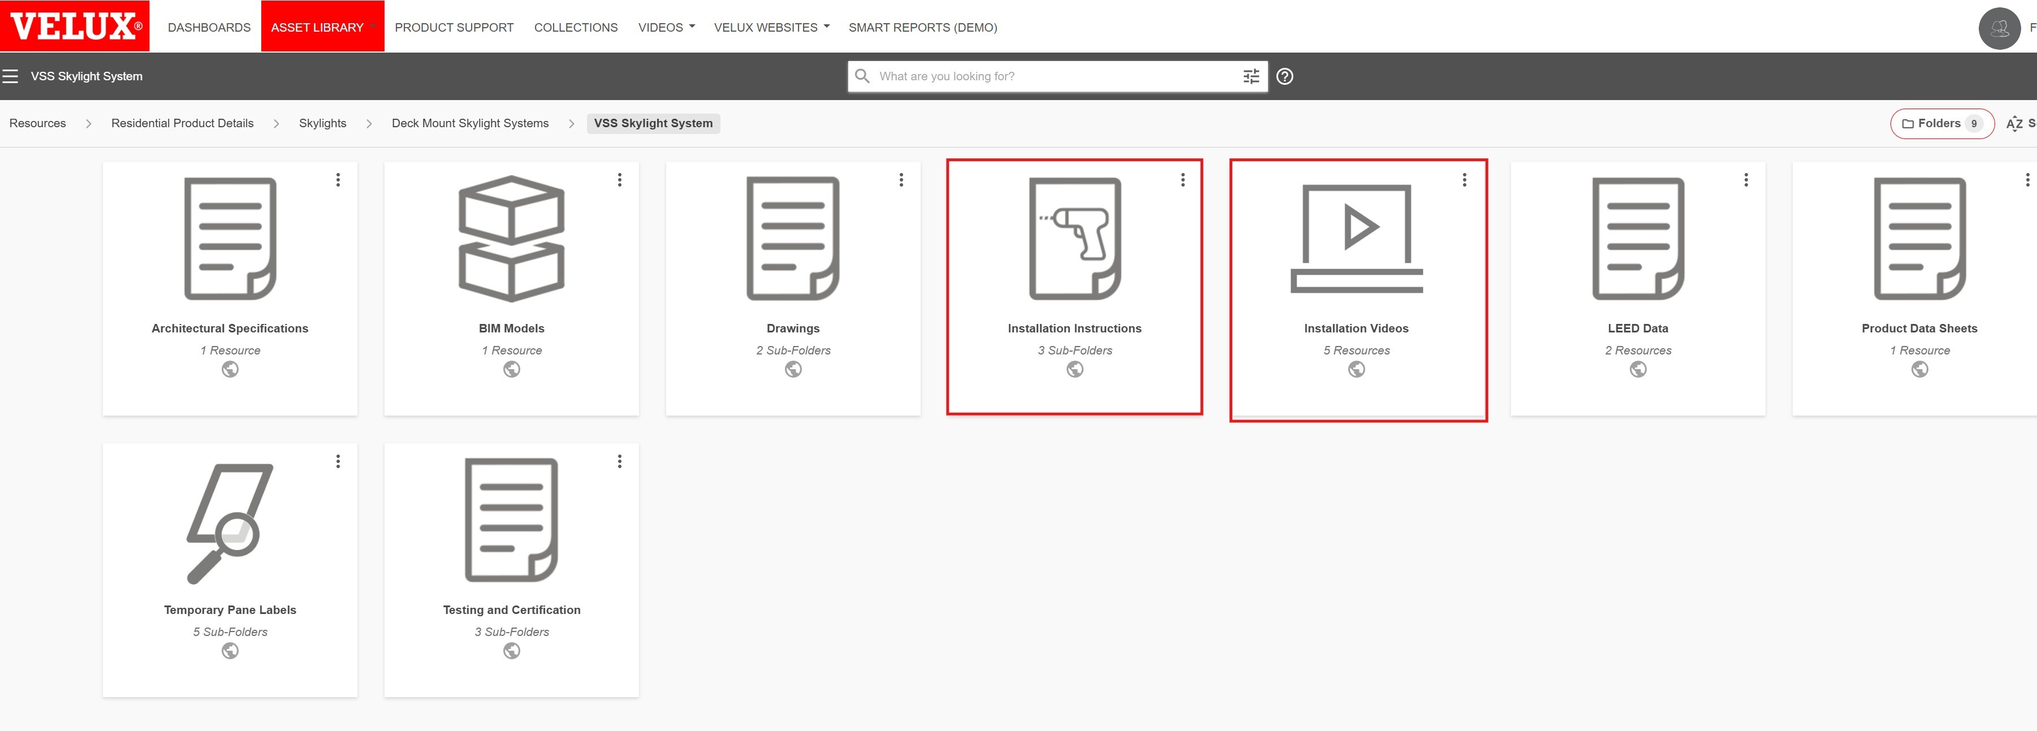This screenshot has width=2037, height=731.
Task: Open three-dot menu on LEED Data card
Action: (1746, 180)
